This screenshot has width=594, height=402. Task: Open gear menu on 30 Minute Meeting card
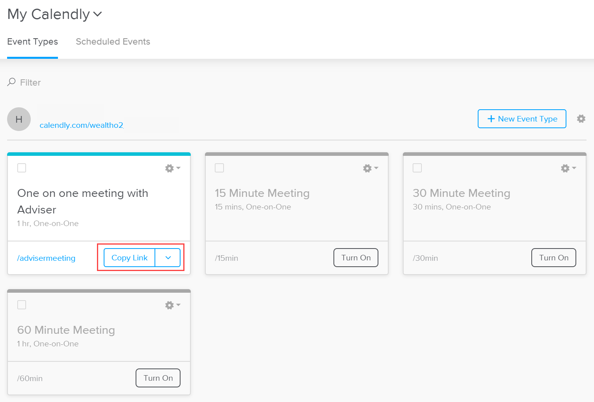coord(568,168)
